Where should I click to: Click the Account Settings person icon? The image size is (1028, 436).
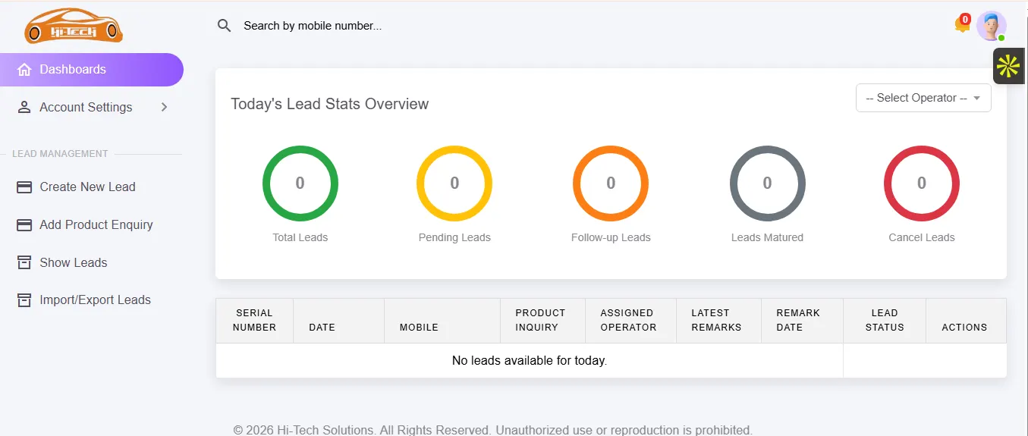point(24,108)
